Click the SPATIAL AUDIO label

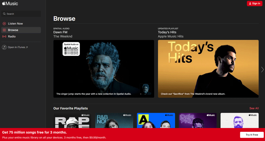61,29
